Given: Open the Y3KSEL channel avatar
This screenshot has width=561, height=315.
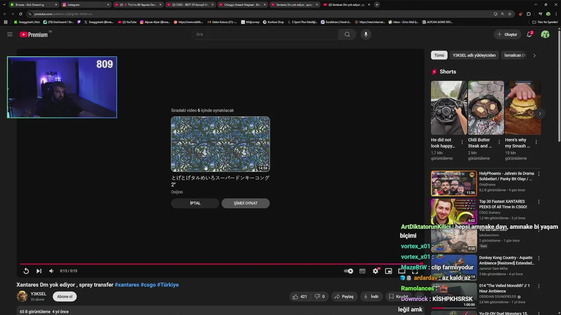Looking at the screenshot, I should 22,296.
